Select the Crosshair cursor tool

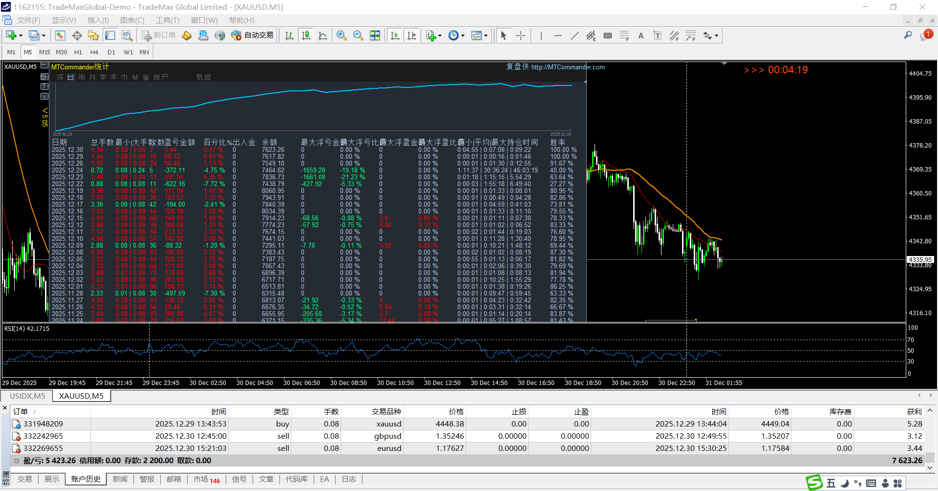click(521, 36)
